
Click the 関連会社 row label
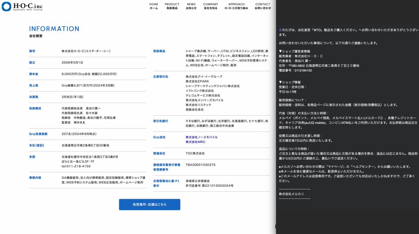coord(159,153)
